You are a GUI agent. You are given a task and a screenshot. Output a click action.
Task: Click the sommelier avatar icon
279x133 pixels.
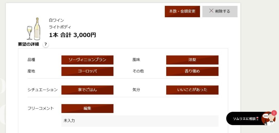pos(269,119)
